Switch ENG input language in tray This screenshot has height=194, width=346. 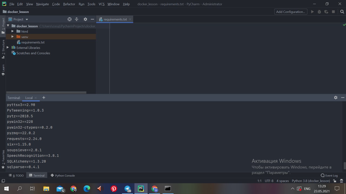[307, 189]
